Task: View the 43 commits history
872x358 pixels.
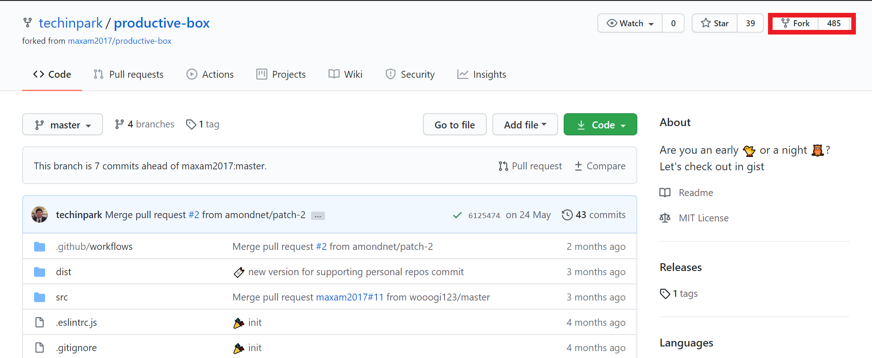Action: (594, 215)
